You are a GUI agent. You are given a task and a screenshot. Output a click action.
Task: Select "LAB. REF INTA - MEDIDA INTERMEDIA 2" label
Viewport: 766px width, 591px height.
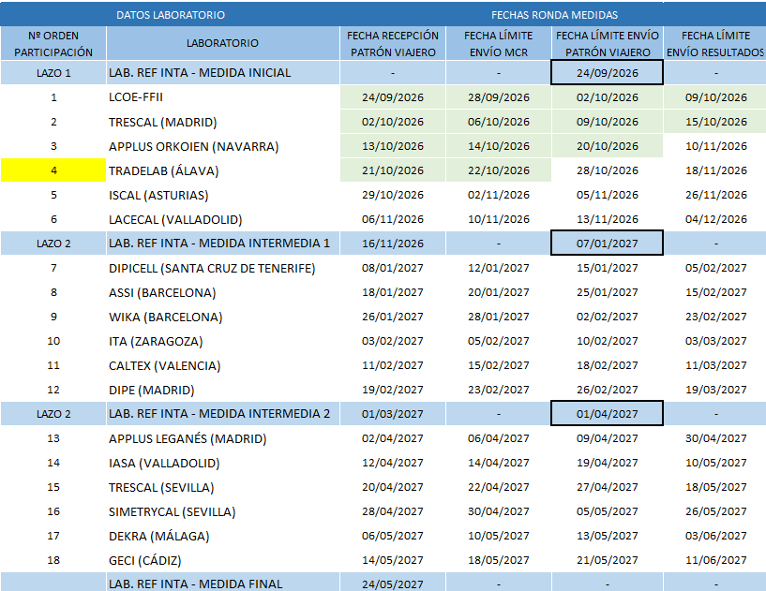(x=219, y=414)
